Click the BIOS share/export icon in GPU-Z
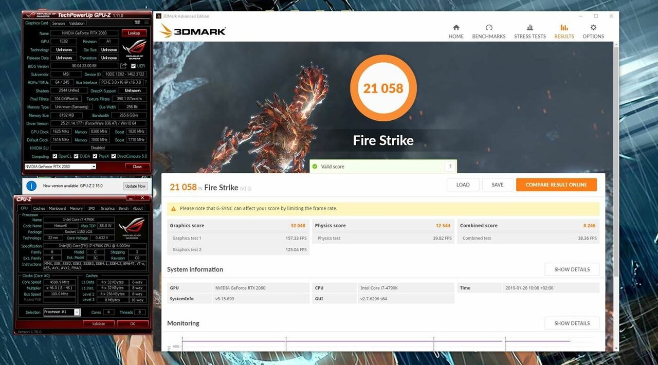 pos(123,66)
